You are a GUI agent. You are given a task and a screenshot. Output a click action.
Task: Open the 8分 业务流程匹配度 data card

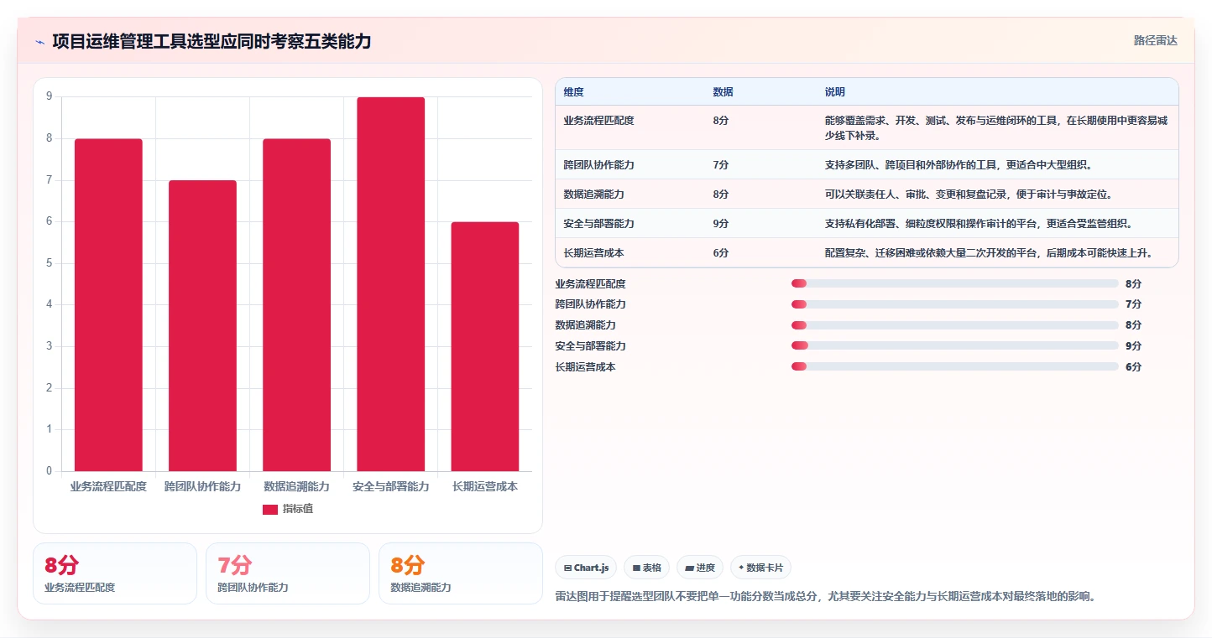(115, 573)
